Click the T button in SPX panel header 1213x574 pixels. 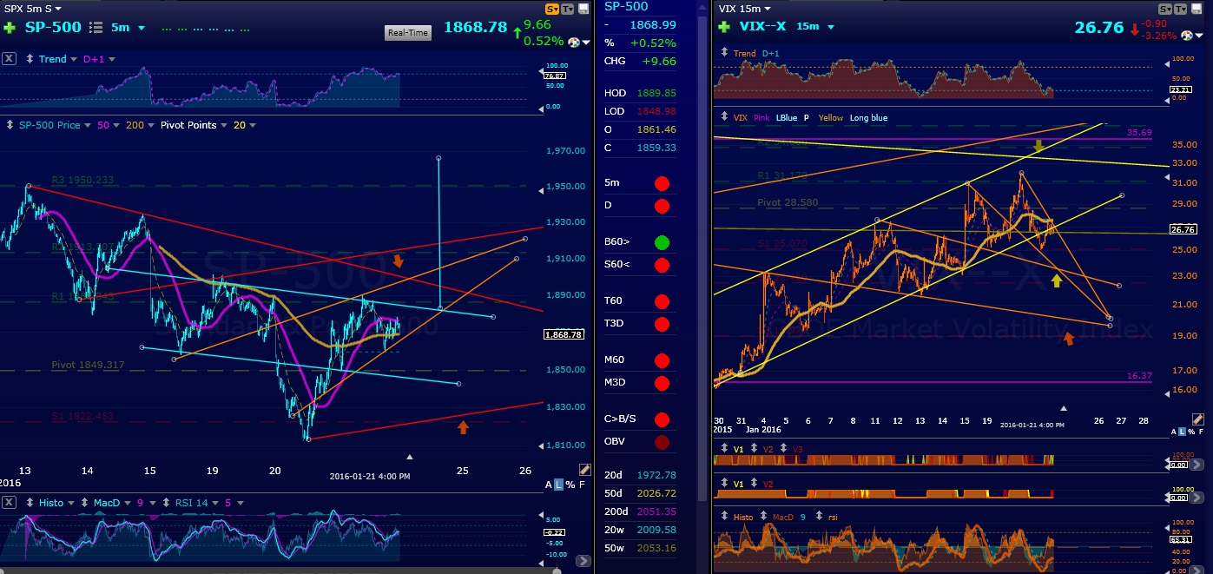click(568, 9)
